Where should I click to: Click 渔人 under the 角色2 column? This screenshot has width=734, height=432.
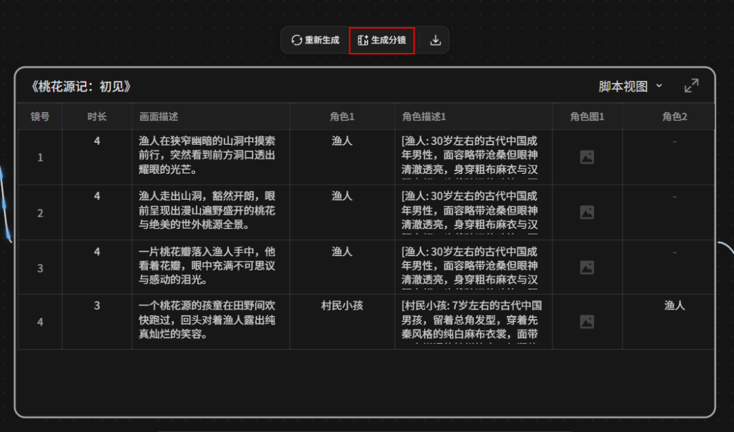(x=674, y=305)
